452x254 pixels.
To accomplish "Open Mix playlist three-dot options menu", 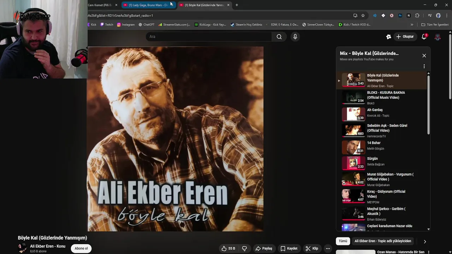I will click(x=424, y=66).
